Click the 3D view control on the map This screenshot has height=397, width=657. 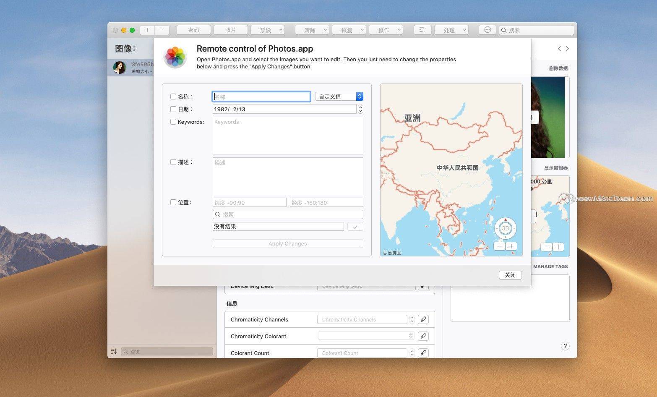pyautogui.click(x=505, y=228)
